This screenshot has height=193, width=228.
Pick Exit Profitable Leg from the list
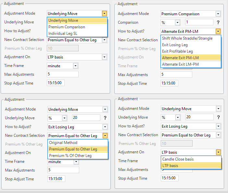[x=177, y=51]
